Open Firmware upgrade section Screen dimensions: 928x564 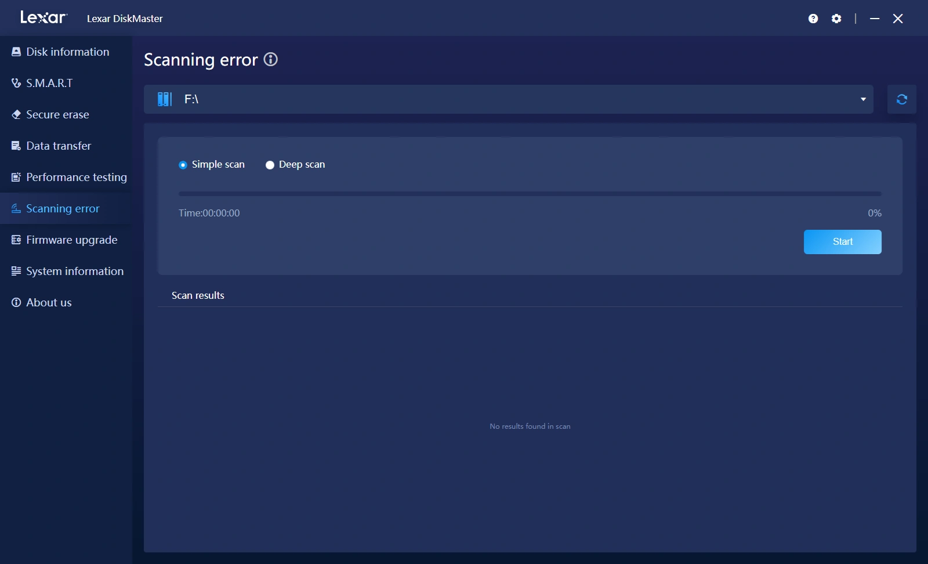coord(66,240)
